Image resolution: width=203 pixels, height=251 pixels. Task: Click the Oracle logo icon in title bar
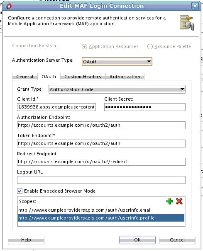(x=8, y=6)
